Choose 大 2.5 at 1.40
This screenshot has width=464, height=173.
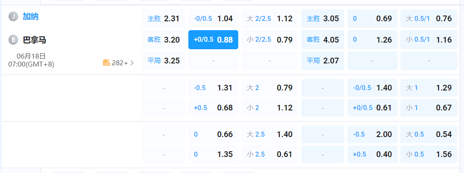point(269,134)
